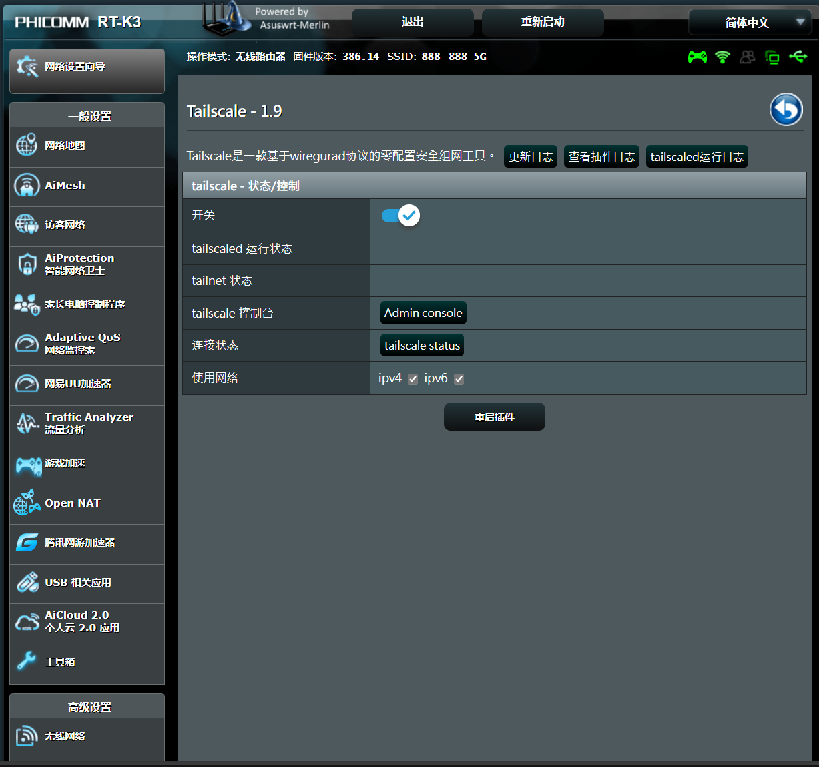Click the Open NAT label text

point(73,503)
